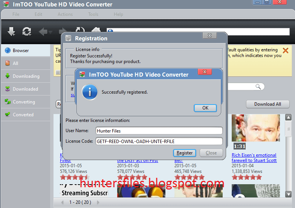
Task: Click the 1,338,853 Views text
Action: [x=247, y=171]
